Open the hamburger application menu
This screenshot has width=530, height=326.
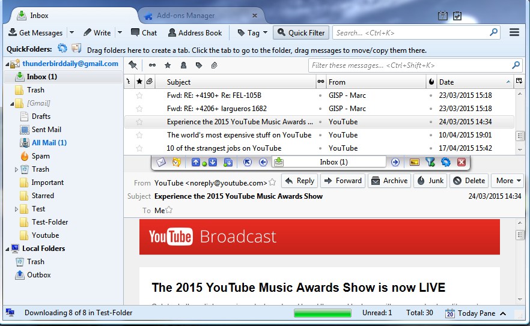[x=514, y=32]
